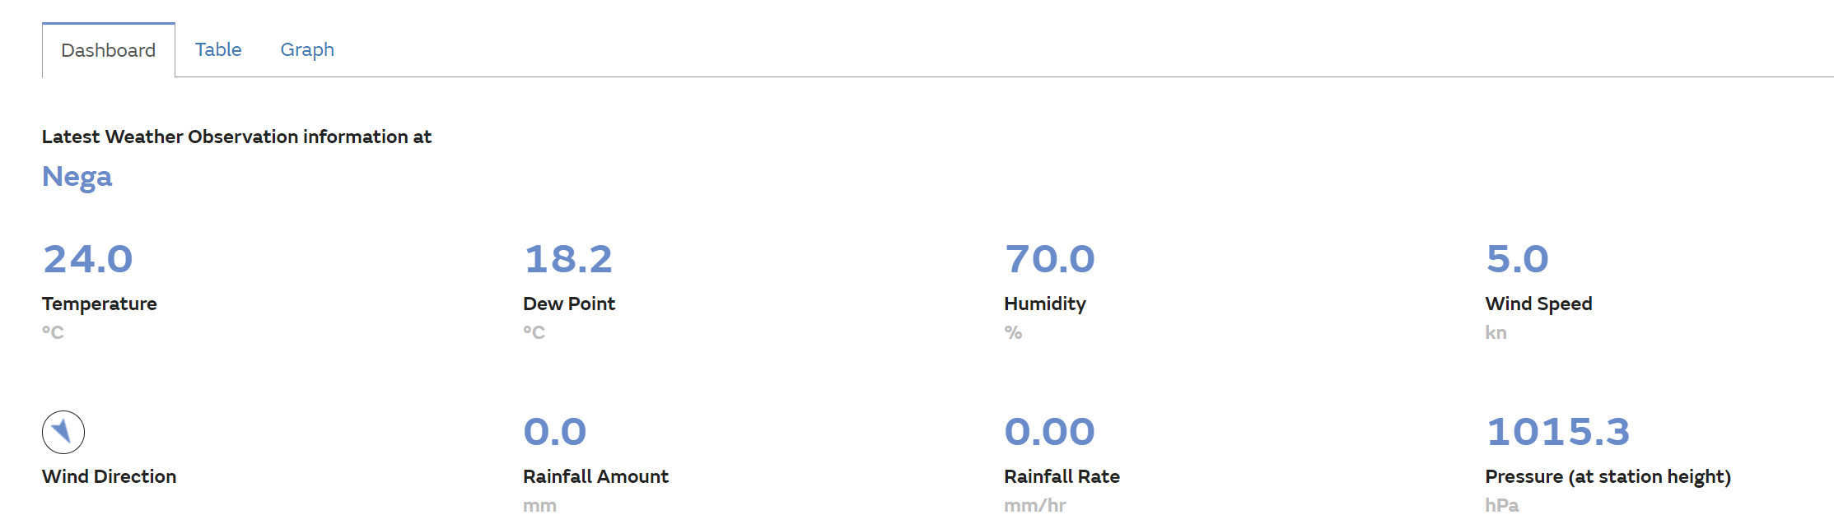1834x524 pixels.
Task: Select the 0.0 rainfall amount value
Action: [555, 432]
